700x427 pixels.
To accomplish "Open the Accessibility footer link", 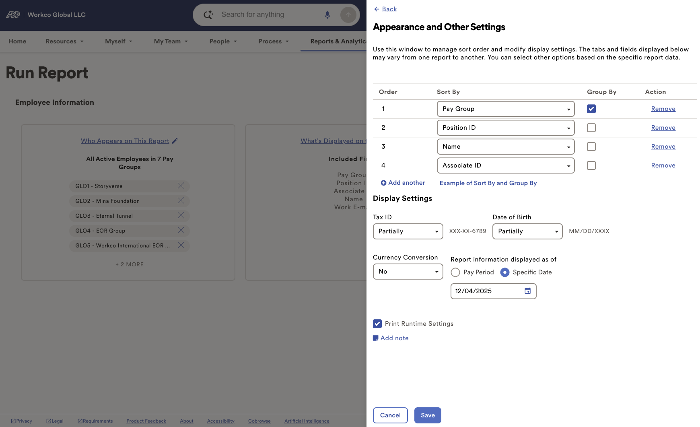I will 220,421.
